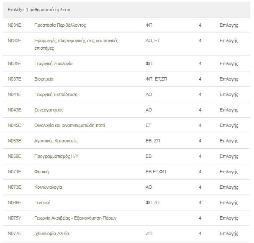Click the header Επιλέξτε 1 μάθημα από τη λίστα
The image size is (254, 243).
tap(39, 9)
